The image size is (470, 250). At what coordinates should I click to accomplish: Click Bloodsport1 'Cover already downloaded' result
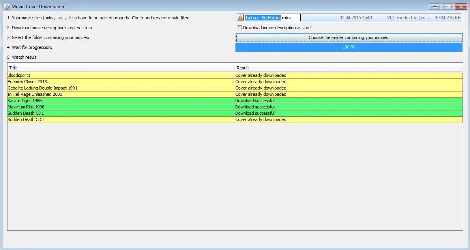[x=349, y=75]
